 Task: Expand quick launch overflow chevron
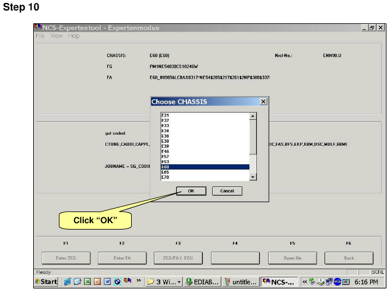click(139, 280)
